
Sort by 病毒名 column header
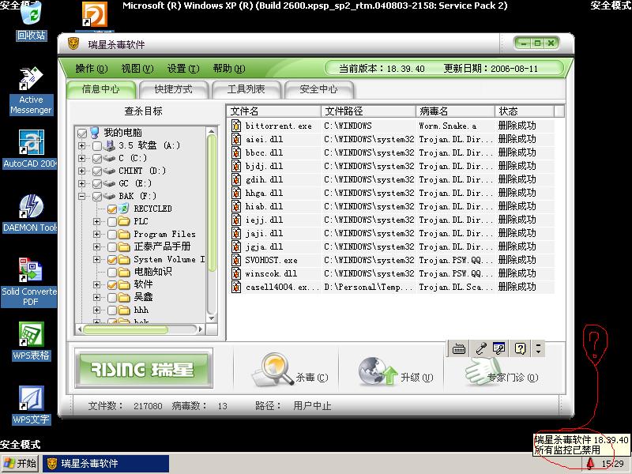point(456,111)
